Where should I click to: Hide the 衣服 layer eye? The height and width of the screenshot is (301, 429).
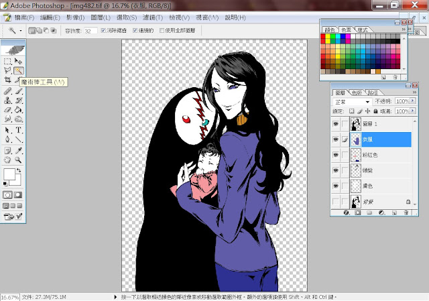336,139
